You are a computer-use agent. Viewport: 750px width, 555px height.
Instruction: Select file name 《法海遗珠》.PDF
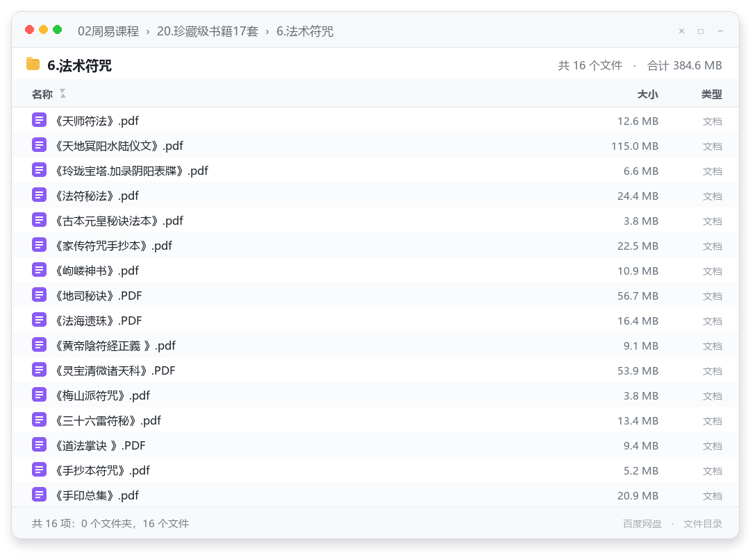click(99, 321)
